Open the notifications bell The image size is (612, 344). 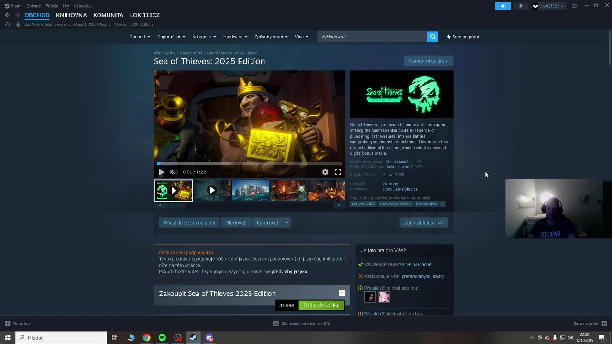pyautogui.click(x=521, y=6)
